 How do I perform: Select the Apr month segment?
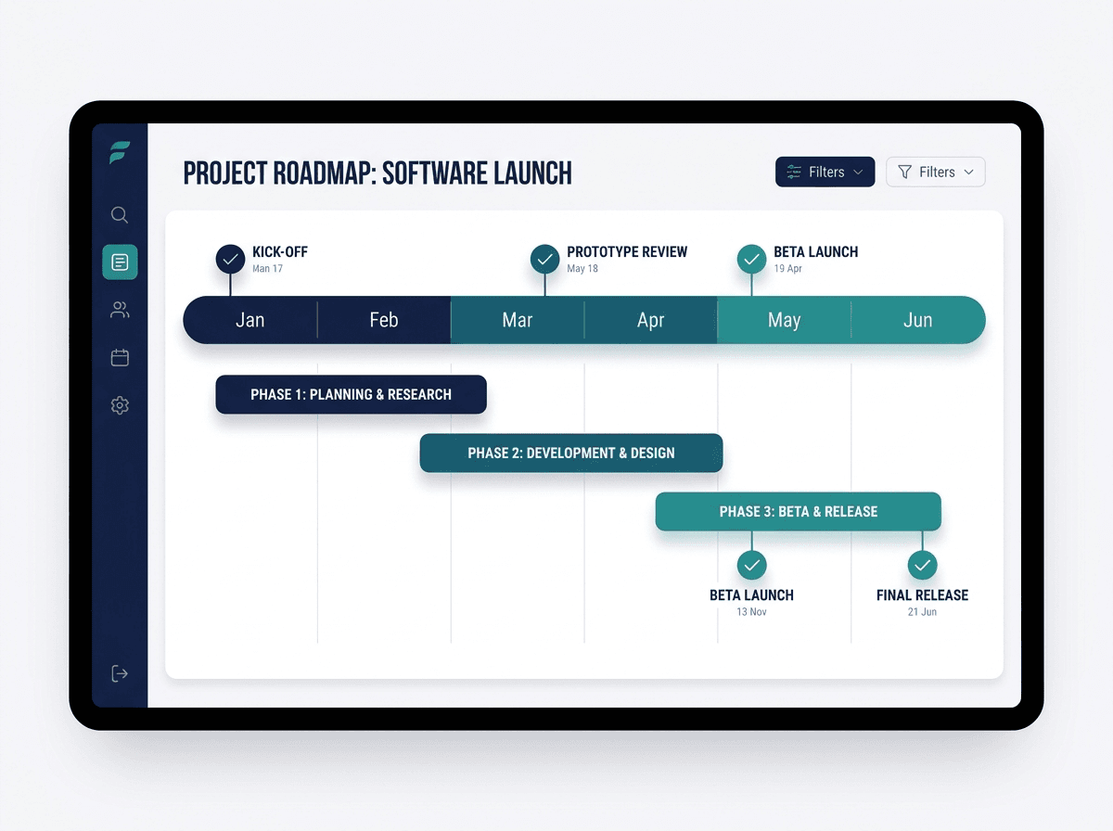point(651,320)
